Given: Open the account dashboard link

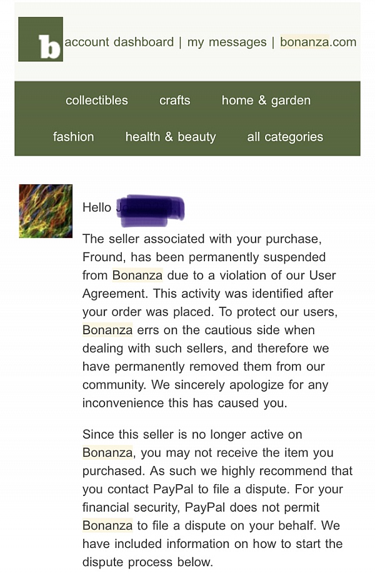Looking at the screenshot, I should tap(119, 42).
